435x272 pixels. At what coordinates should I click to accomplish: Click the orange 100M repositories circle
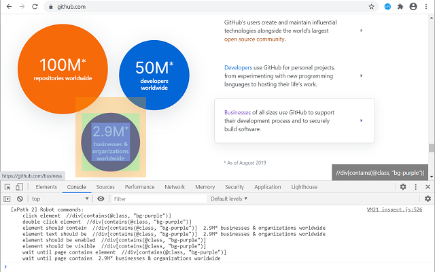63,69
